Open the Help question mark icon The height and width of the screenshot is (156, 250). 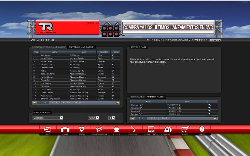pyautogui.click(x=202, y=129)
